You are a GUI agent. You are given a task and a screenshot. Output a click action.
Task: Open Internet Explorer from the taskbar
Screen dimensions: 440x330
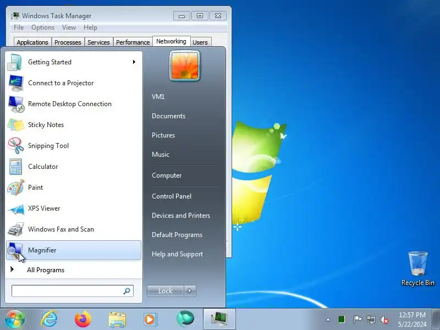[x=49, y=319]
